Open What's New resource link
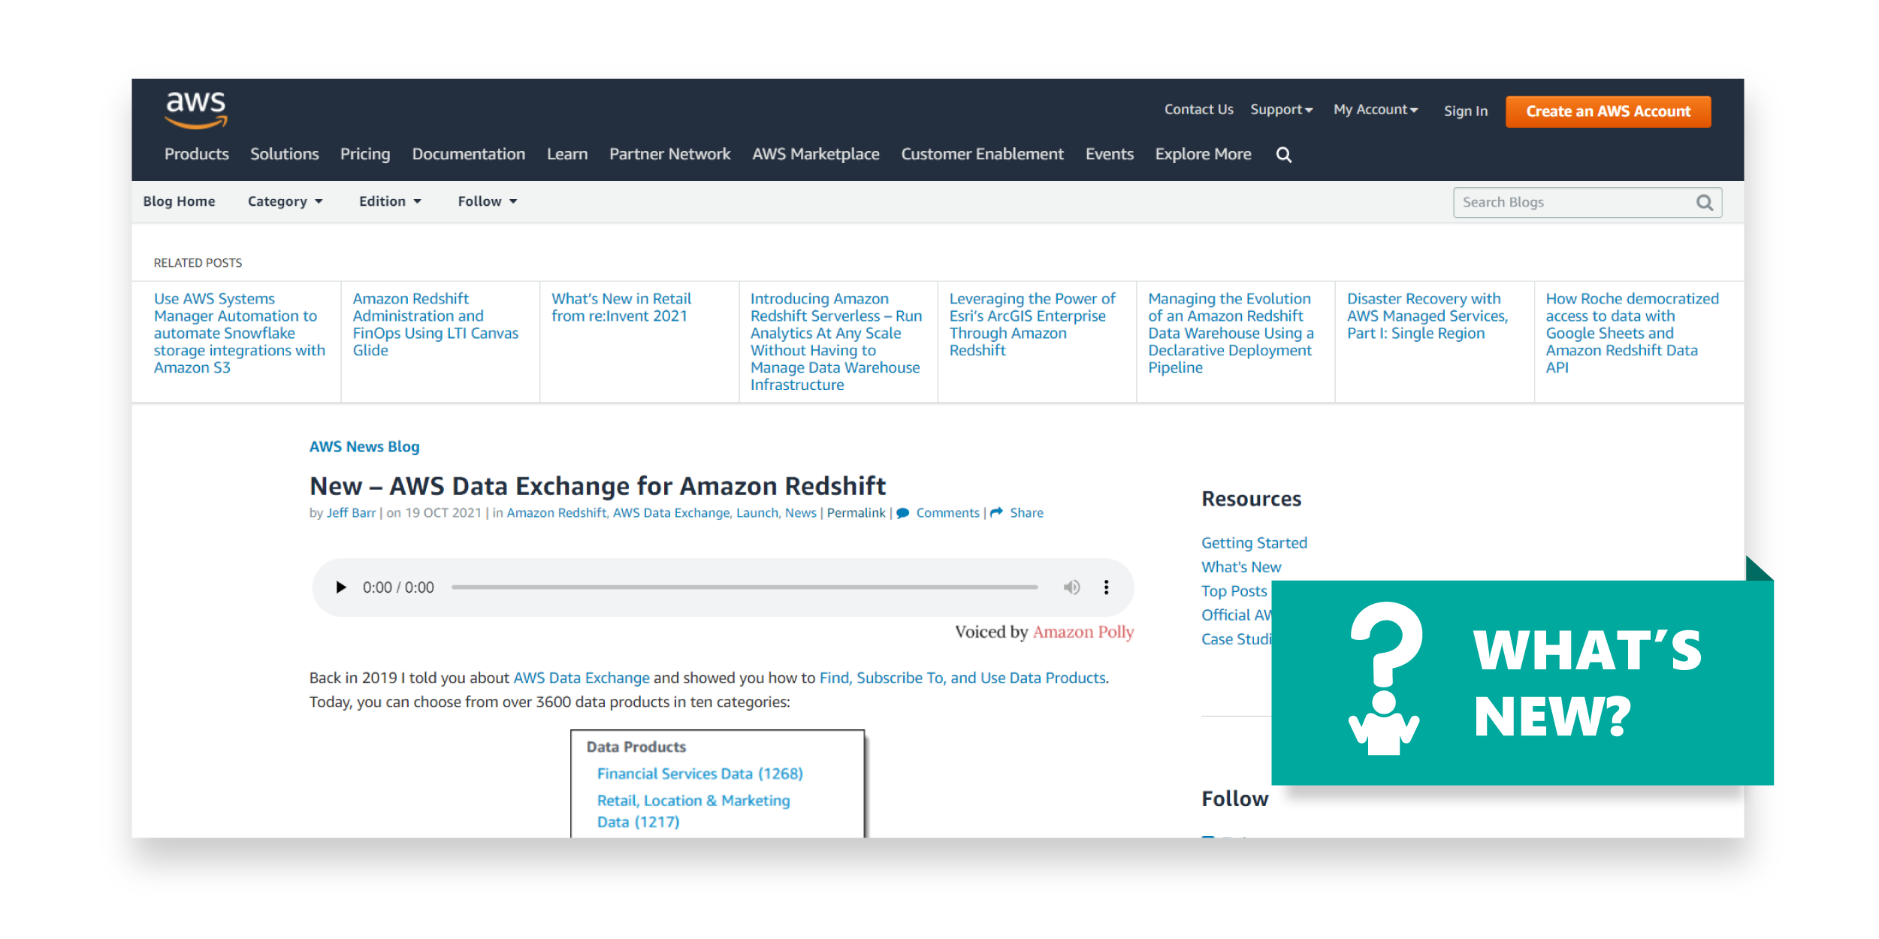The image size is (1879, 939). pyautogui.click(x=1241, y=567)
